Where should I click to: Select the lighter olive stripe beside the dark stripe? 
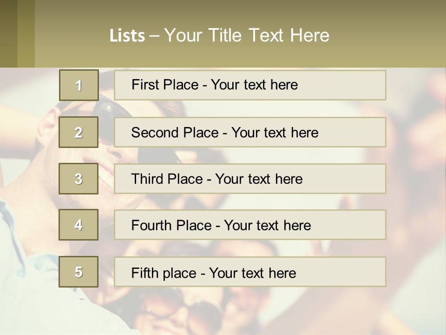tap(26, 33)
